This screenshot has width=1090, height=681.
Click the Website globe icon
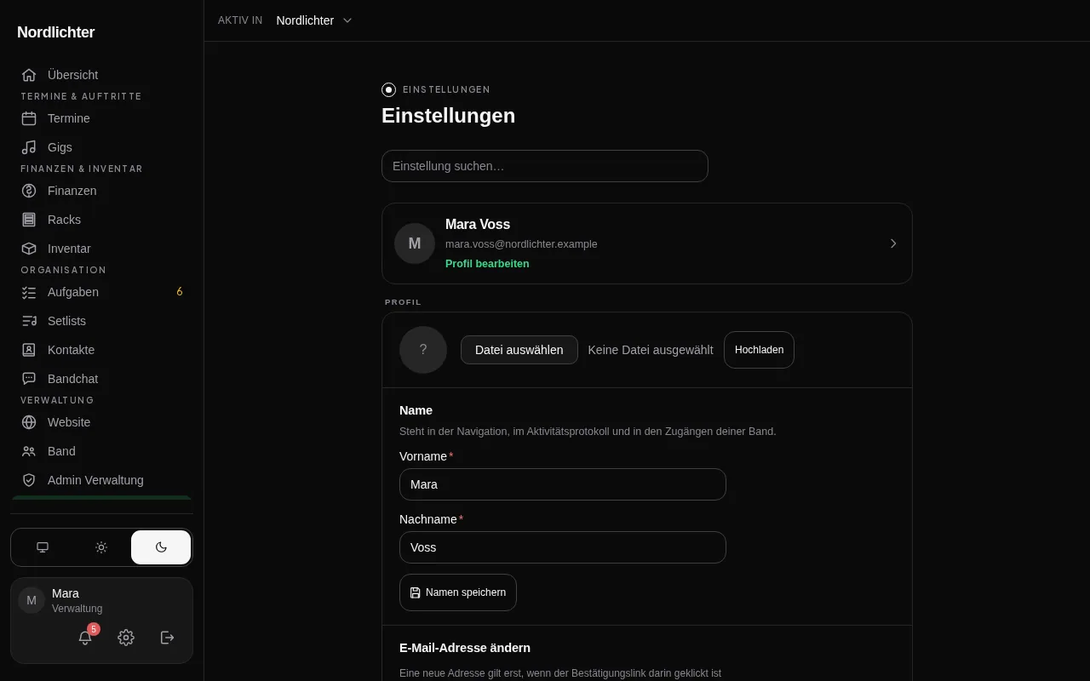point(29,422)
